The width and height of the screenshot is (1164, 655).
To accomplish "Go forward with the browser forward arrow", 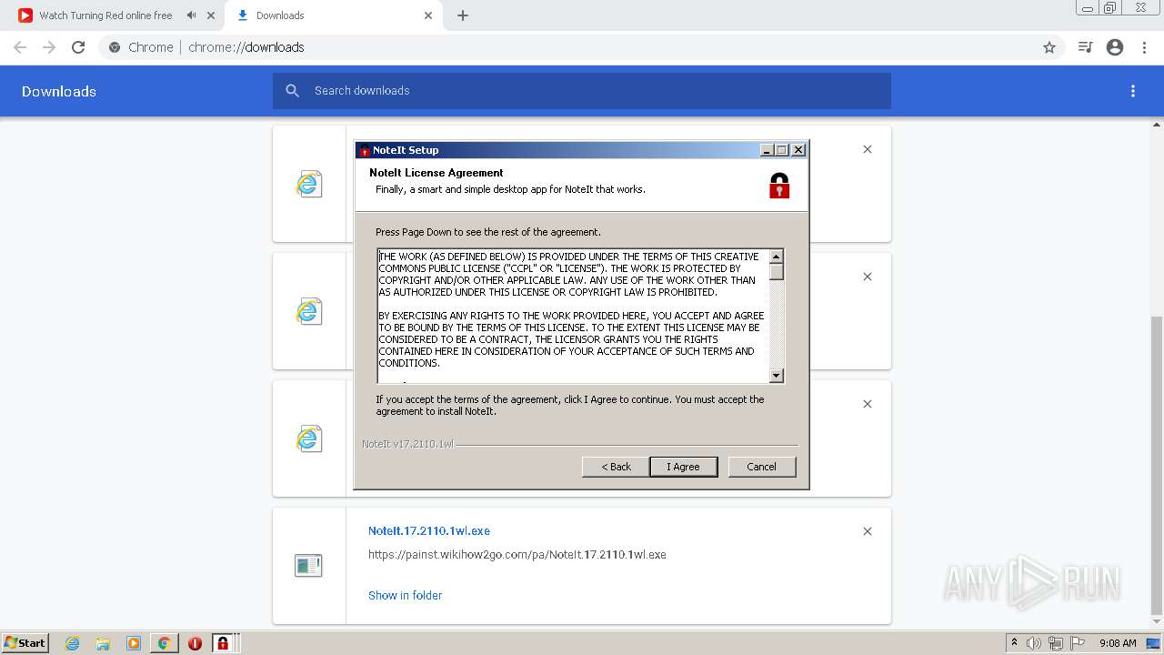I will click(49, 47).
